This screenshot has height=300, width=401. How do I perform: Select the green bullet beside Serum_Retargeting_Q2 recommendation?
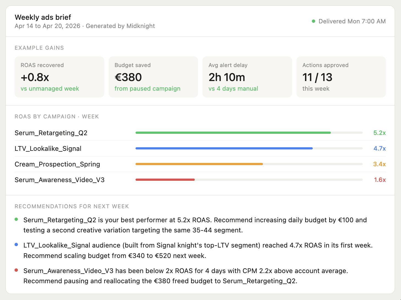click(x=16, y=220)
